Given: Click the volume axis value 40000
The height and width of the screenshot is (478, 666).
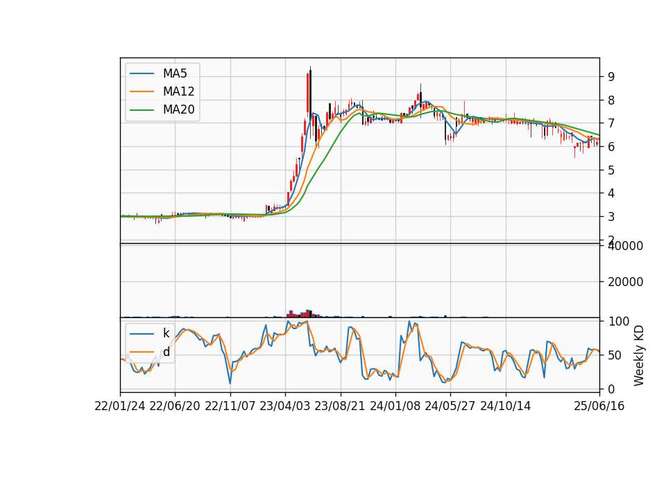Looking at the screenshot, I should point(625,246).
